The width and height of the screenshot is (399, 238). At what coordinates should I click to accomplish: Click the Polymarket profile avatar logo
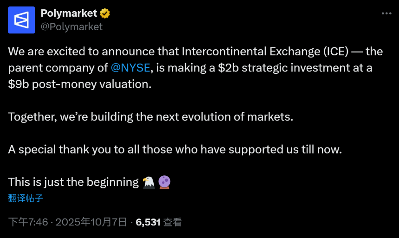(x=21, y=20)
